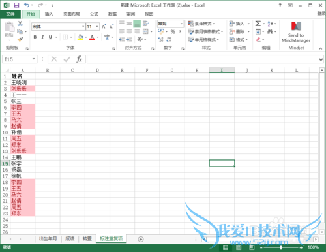Click the Name Box showing I15
The image size is (326, 252).
point(20,59)
